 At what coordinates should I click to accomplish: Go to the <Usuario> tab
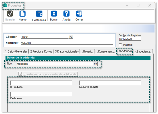87,51
